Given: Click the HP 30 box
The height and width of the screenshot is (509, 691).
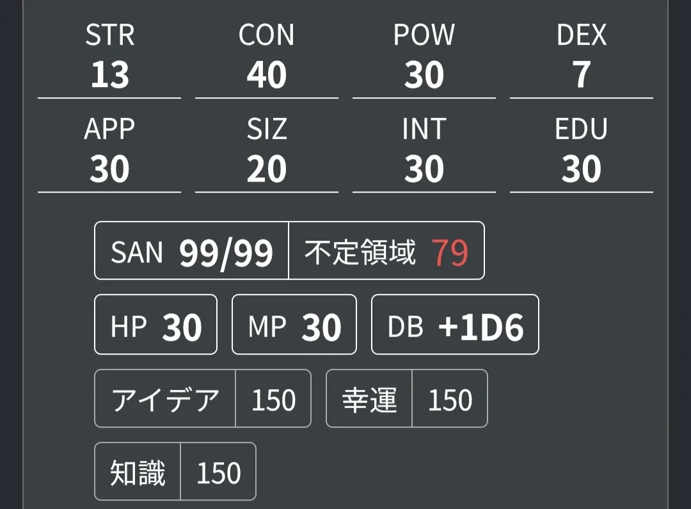Looking at the screenshot, I should (x=155, y=325).
